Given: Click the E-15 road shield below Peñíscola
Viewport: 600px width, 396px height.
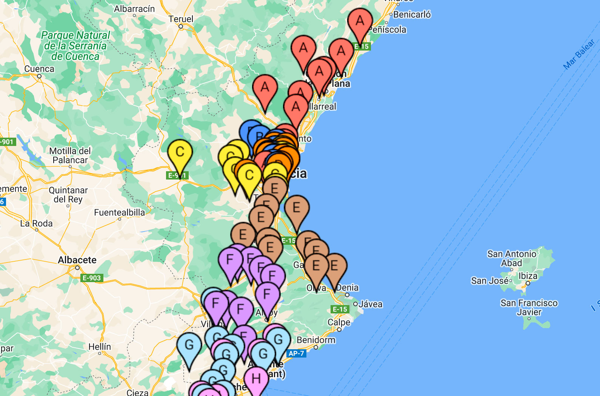Looking at the screenshot, I should click(362, 46).
